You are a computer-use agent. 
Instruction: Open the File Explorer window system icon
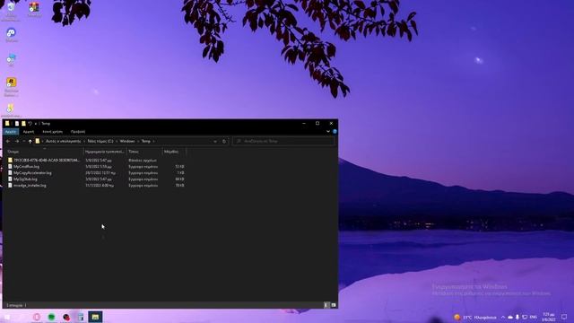7,124
